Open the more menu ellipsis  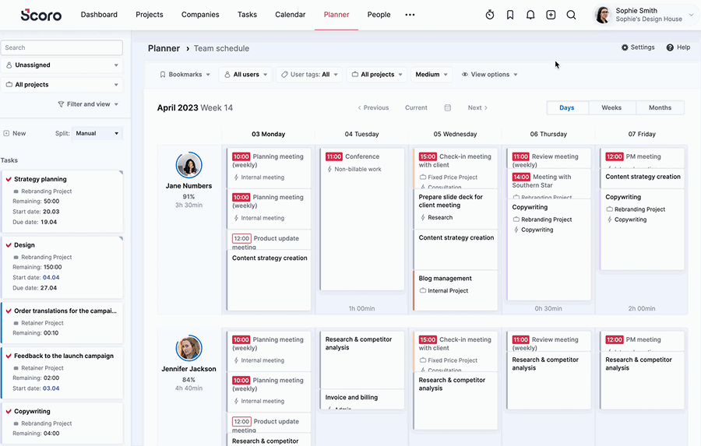(x=410, y=15)
